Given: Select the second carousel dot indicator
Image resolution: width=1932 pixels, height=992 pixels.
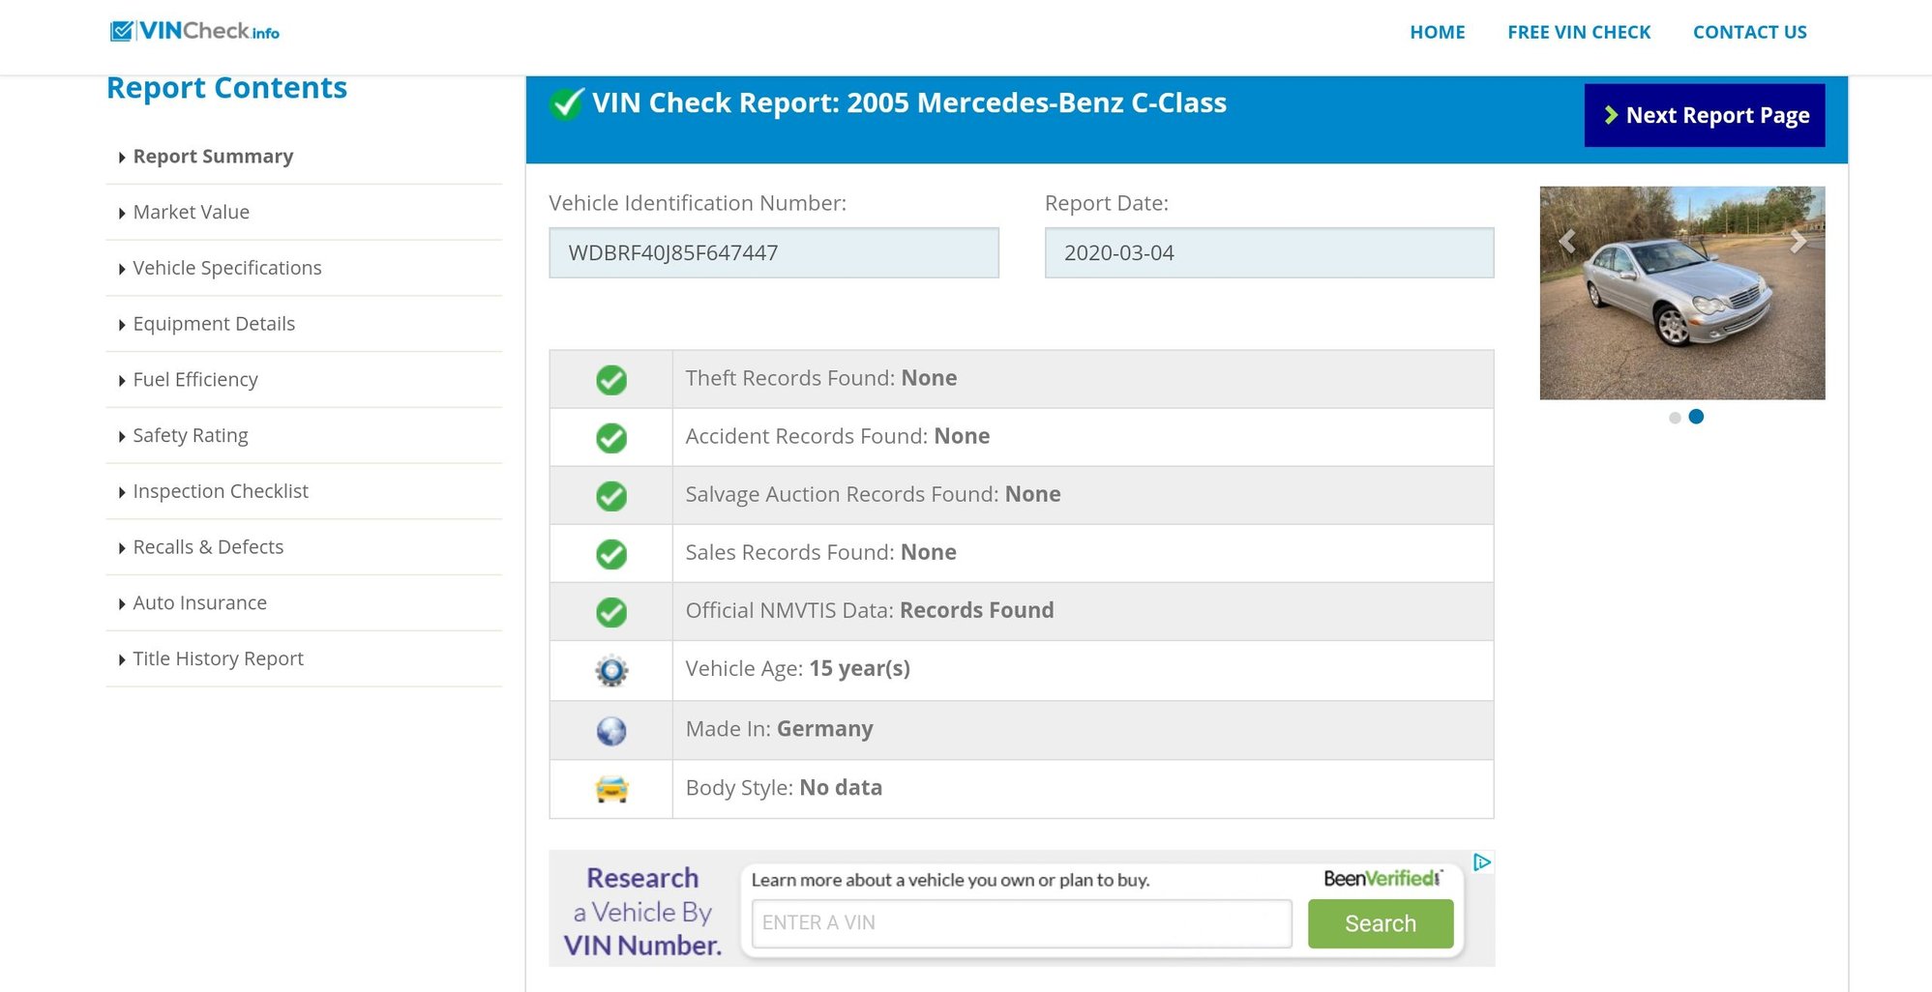Looking at the screenshot, I should (1696, 417).
